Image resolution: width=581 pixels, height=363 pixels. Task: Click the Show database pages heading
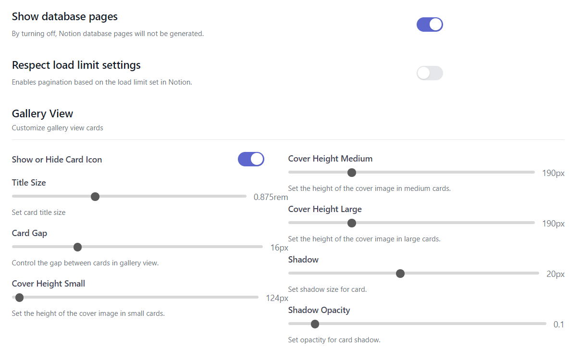(x=65, y=17)
